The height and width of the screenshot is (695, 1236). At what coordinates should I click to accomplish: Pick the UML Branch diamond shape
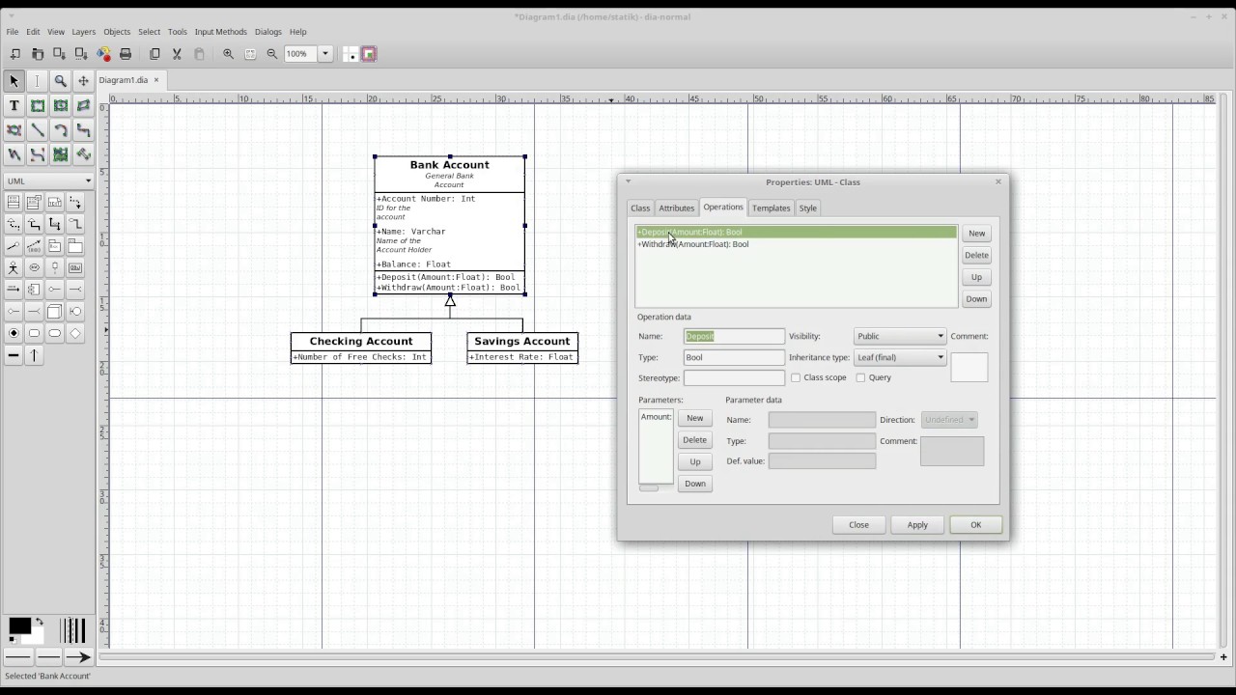pyautogui.click(x=75, y=333)
